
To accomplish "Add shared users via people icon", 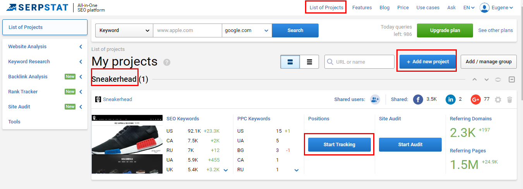I will point(375,100).
